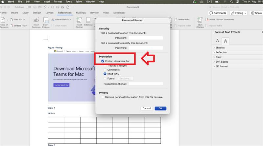The height and width of the screenshot is (146, 263).
Task: Click the Share button
Action: [256, 13]
